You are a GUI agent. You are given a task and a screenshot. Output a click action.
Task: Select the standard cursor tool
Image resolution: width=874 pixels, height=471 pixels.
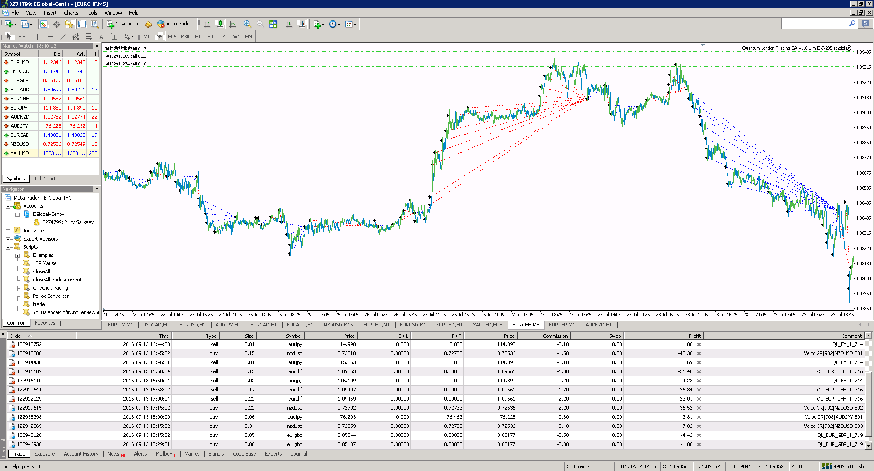(9, 36)
